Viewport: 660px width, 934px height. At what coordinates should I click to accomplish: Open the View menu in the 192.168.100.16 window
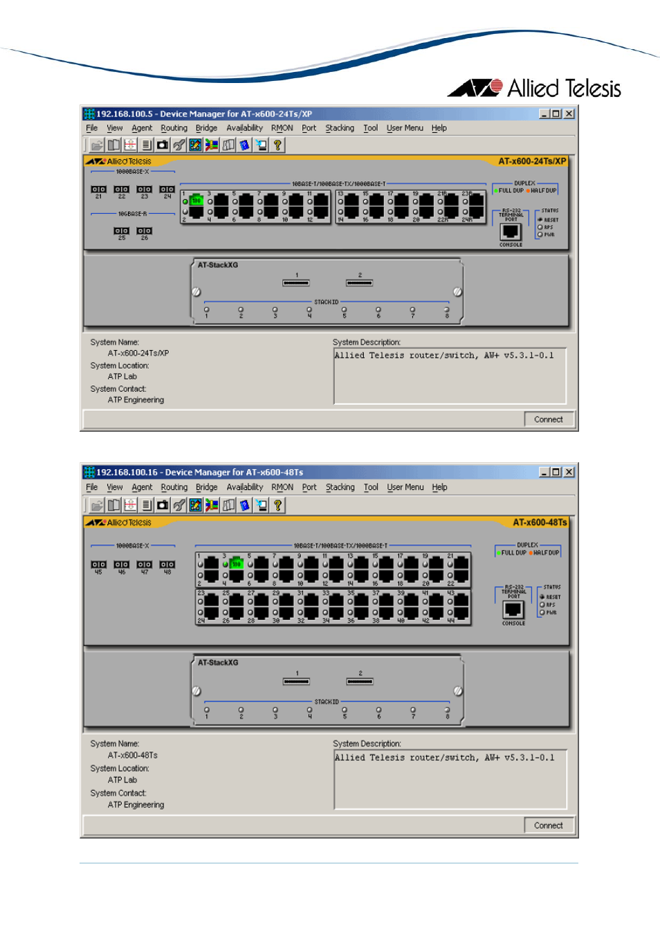pyautogui.click(x=115, y=487)
